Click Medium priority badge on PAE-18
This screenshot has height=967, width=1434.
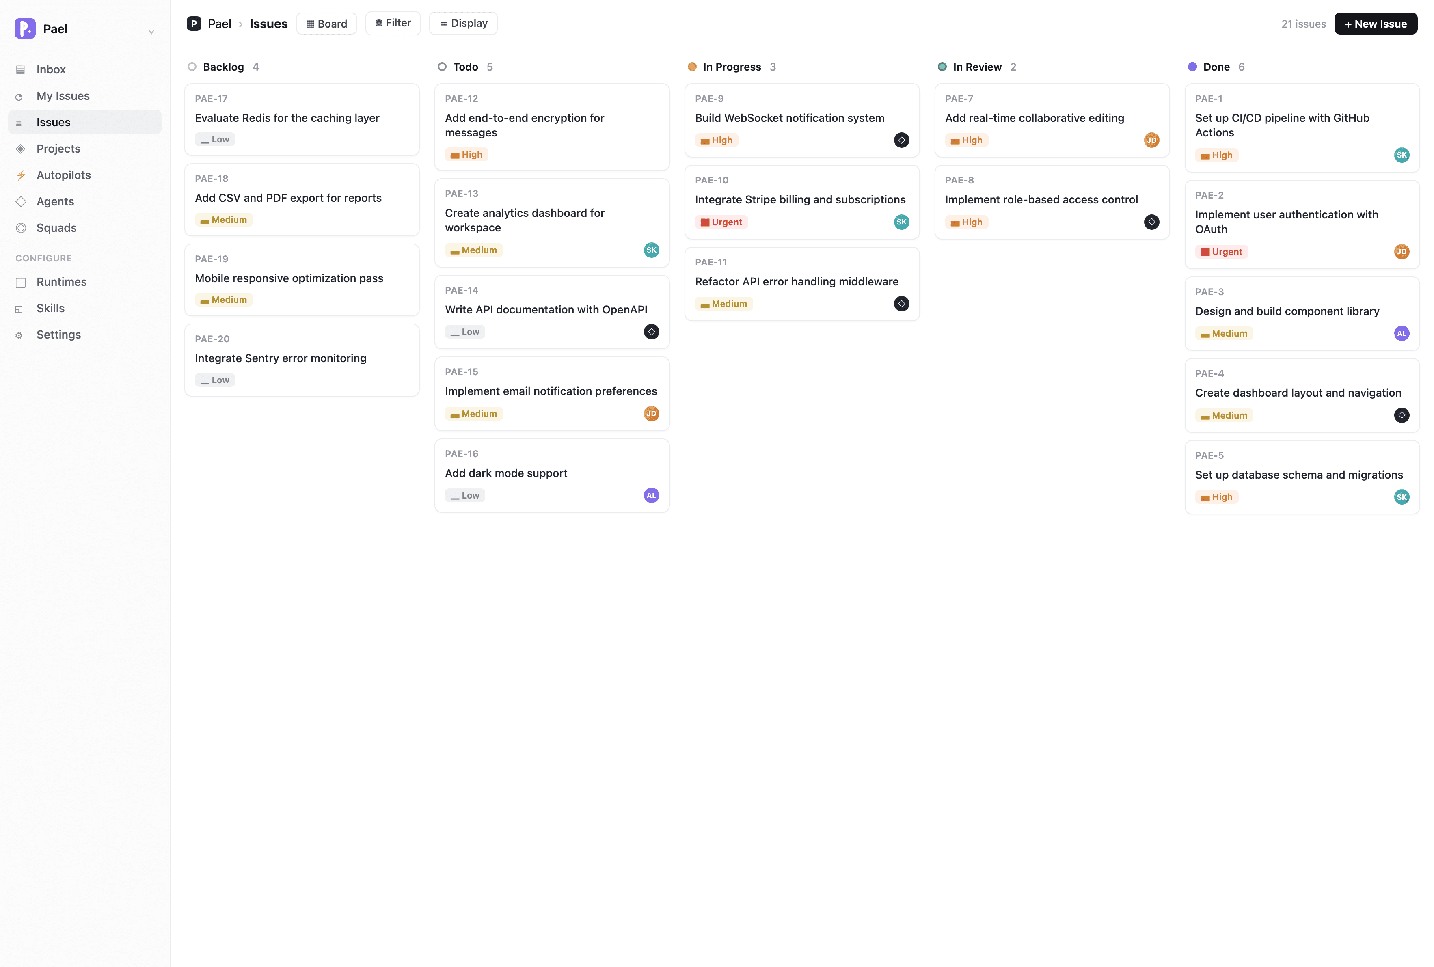click(x=223, y=220)
